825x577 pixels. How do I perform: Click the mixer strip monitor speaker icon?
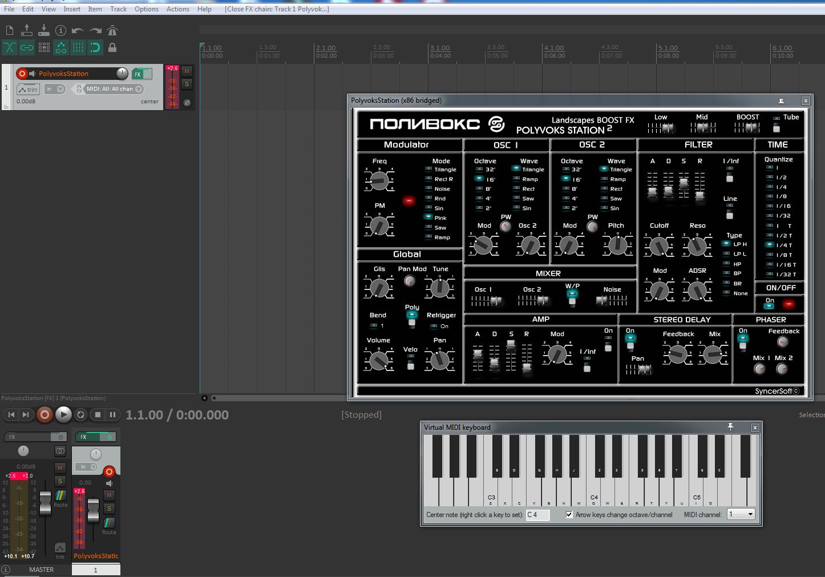(x=109, y=483)
